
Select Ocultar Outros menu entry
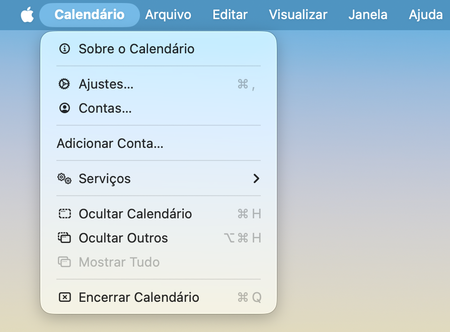coord(123,238)
